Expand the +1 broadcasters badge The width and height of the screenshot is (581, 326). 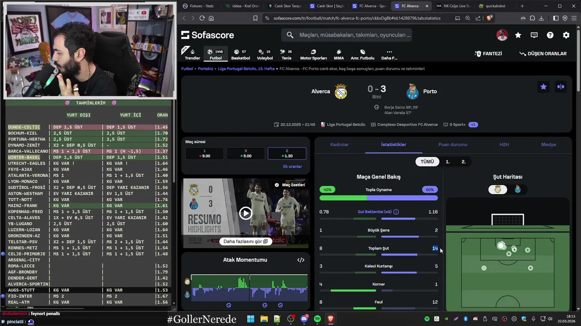473,125
